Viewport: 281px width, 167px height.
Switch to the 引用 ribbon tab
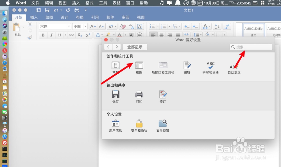(x=95, y=17)
